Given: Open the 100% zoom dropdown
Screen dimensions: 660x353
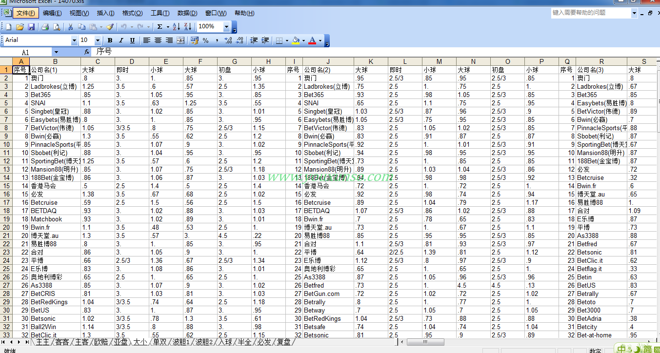Looking at the screenshot, I should click(x=227, y=26).
